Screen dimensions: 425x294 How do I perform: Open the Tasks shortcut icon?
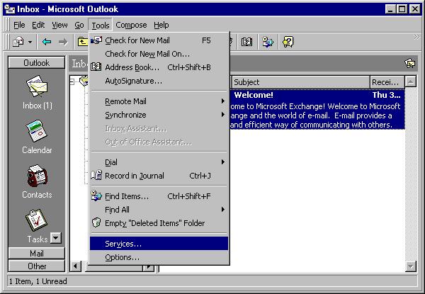tap(36, 220)
